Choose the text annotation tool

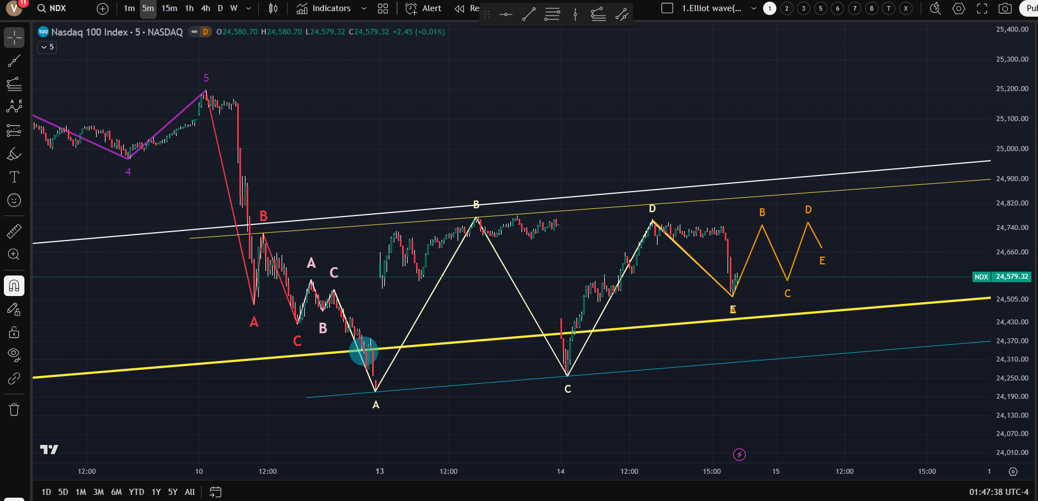point(14,177)
